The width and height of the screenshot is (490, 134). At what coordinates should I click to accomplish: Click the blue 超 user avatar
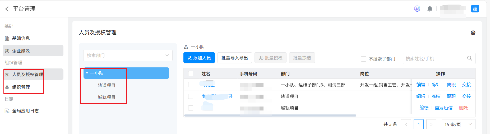(475, 9)
